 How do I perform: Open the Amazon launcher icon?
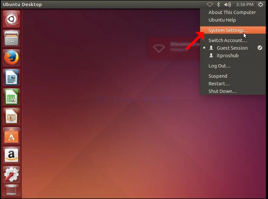(11, 155)
